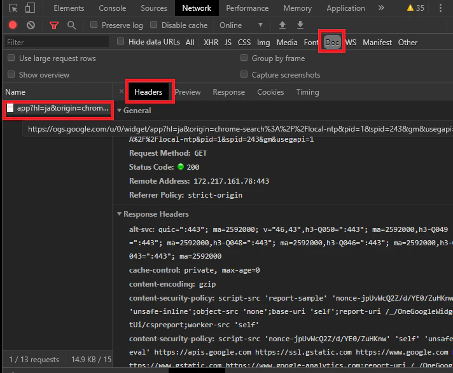Screen dimensions: 453x373
Task: Toggle the red filter funnel icon
Action: pyautogui.click(x=54, y=25)
